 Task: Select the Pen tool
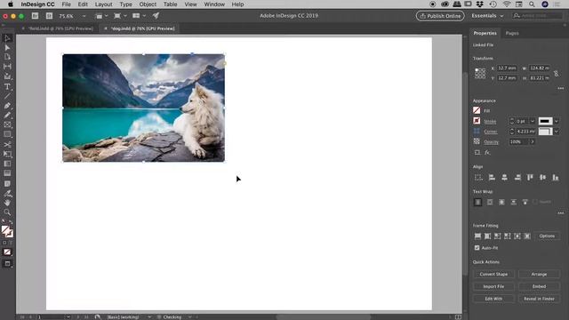(x=7, y=106)
